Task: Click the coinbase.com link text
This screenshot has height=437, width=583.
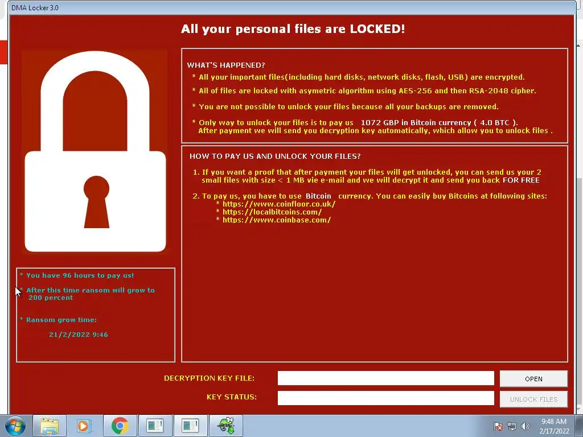Action: point(277,220)
